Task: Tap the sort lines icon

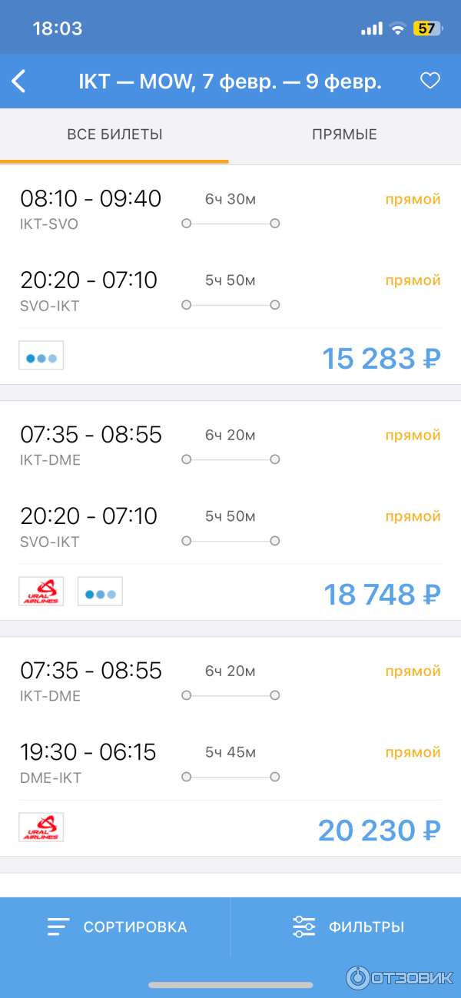Action: pos(58,927)
